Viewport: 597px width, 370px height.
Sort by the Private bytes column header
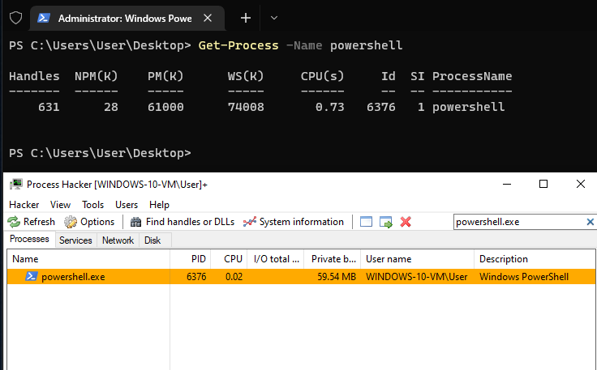pos(333,259)
